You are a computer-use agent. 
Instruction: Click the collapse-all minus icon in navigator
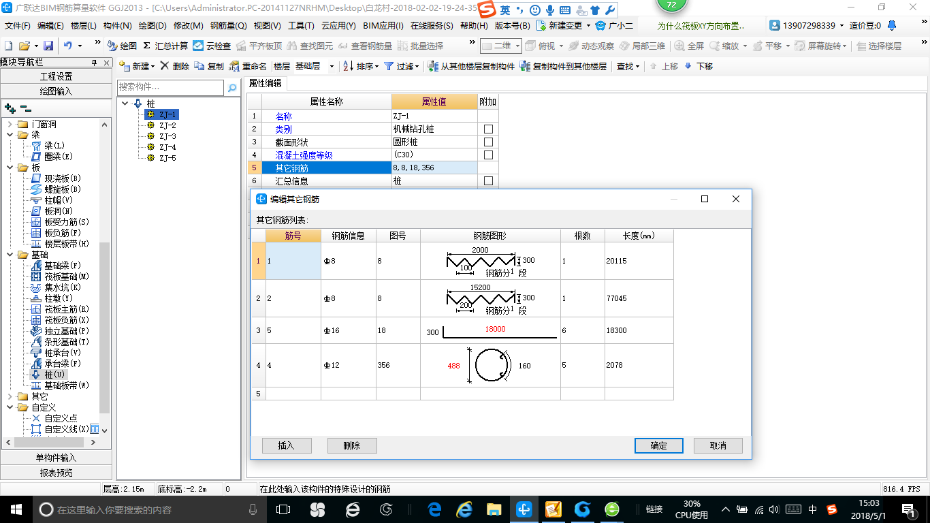25,108
